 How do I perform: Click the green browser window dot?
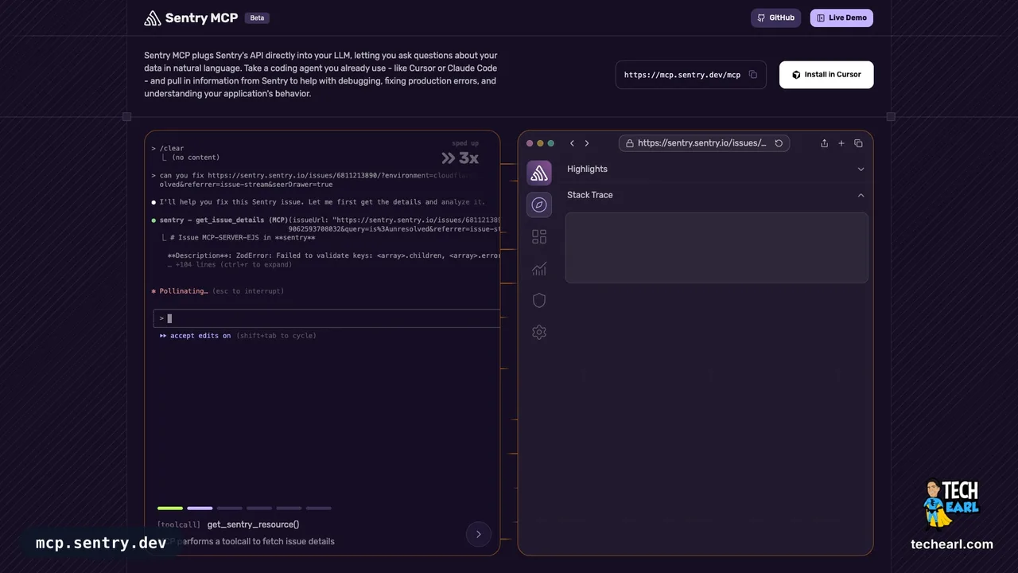tap(551, 143)
